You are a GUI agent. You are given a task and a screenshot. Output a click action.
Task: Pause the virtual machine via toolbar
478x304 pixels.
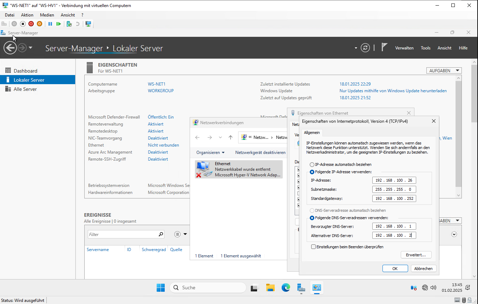(50, 24)
